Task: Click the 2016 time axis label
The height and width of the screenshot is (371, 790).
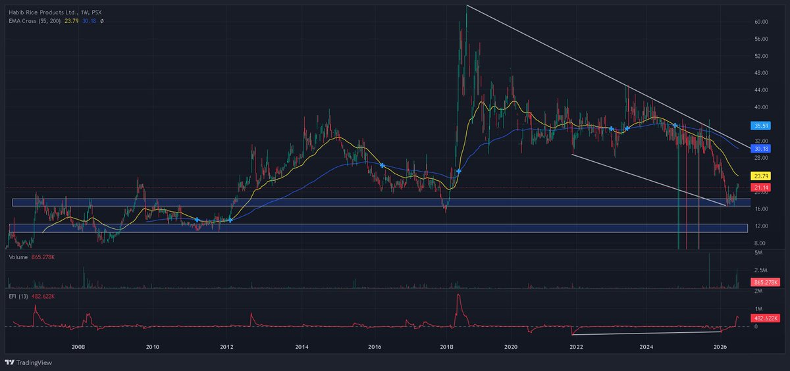Action: click(375, 347)
